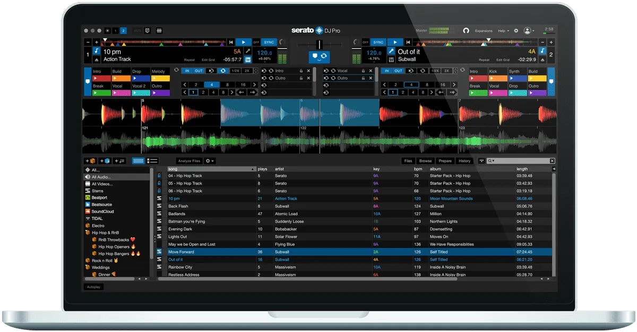The height and width of the screenshot is (332, 637).
Task: Open the Prepare panel tab
Action: 445,160
